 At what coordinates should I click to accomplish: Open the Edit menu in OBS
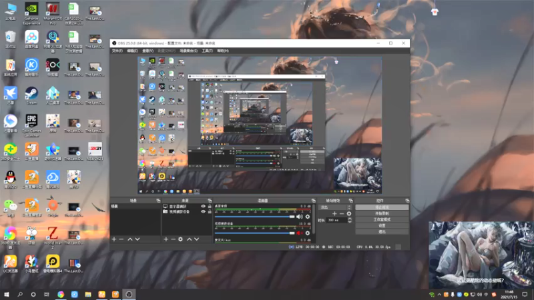132,51
